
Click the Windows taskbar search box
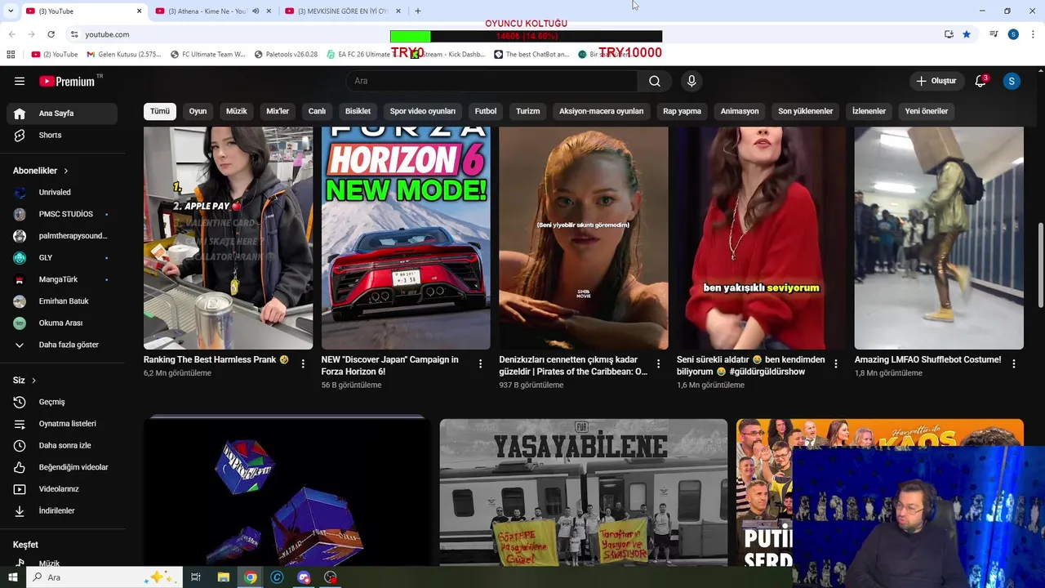[104, 577]
